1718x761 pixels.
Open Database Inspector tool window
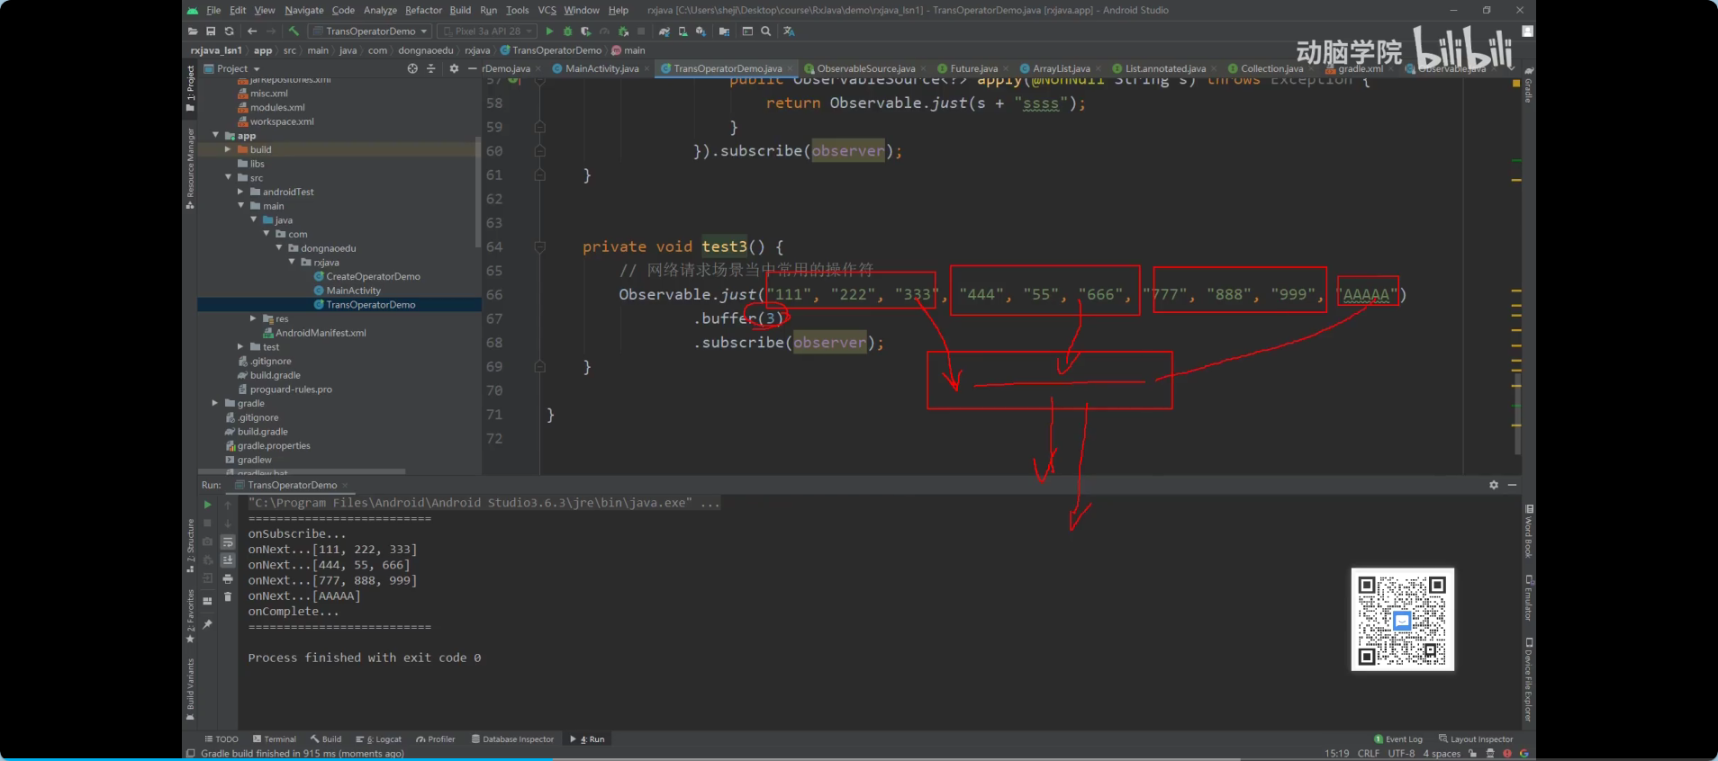(x=512, y=739)
